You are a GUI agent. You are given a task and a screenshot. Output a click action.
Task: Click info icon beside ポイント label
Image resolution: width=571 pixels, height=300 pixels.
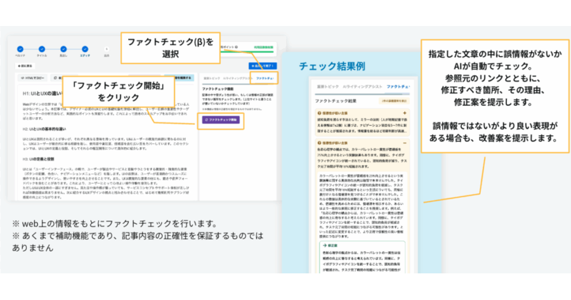tap(237, 47)
